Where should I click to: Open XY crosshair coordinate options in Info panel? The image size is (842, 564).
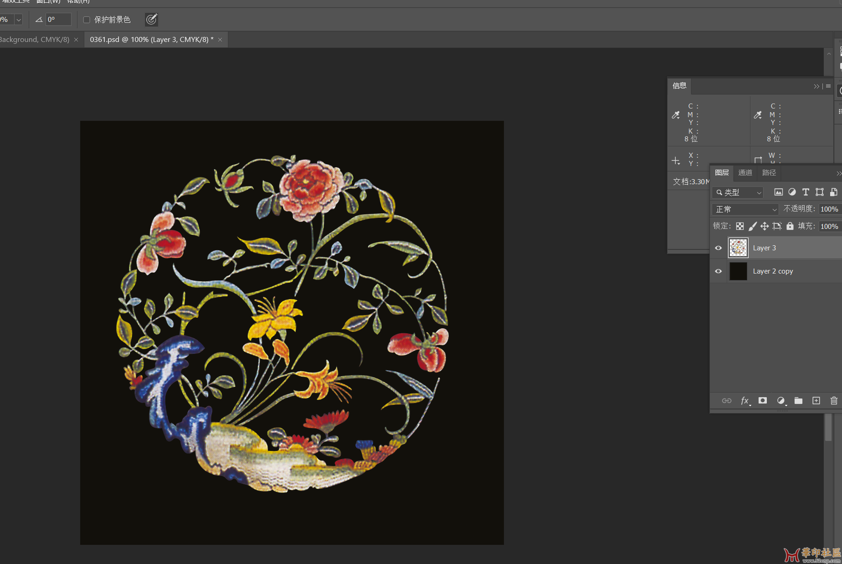point(676,161)
